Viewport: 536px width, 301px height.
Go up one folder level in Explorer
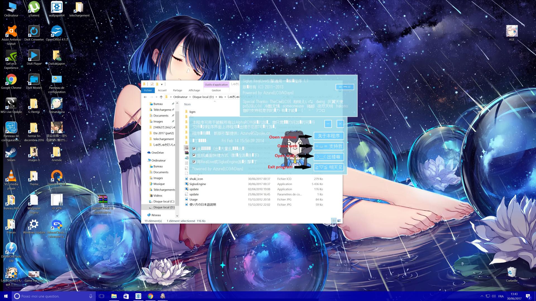point(161,97)
